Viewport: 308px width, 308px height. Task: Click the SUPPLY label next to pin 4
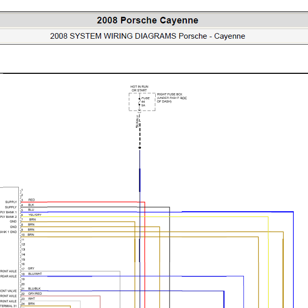pos(11,207)
